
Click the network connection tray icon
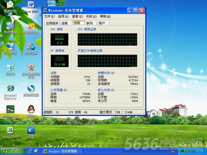[192, 151]
